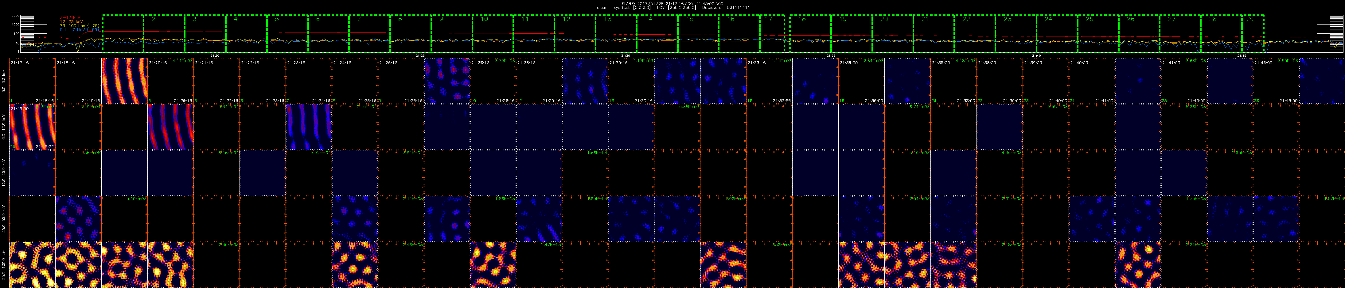The width and height of the screenshot is (1345, 288).
Task: Click the '4.14E+03' peak value label
Action: [182, 61]
